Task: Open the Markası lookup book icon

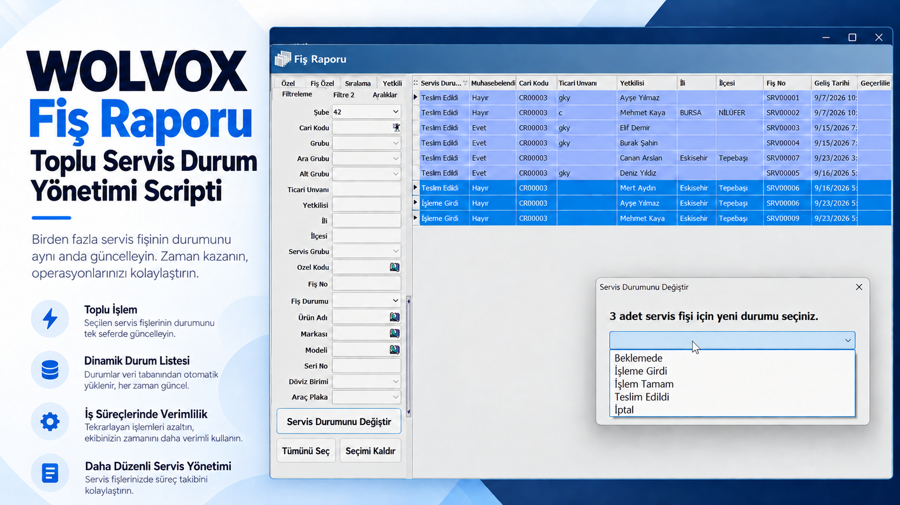Action: coord(394,333)
